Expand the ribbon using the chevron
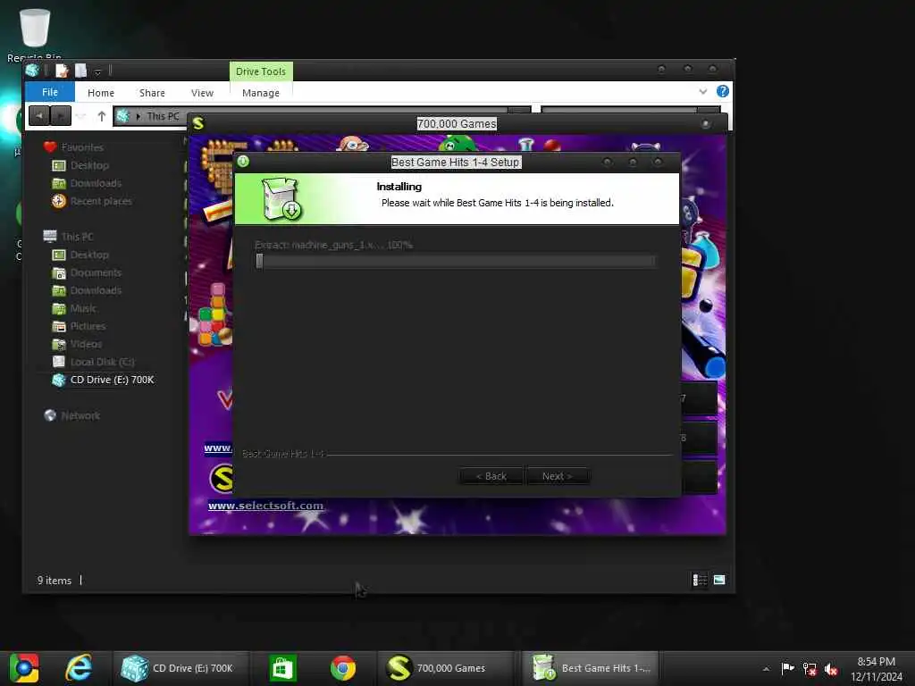Screen dimensions: 915x686 click(x=703, y=92)
